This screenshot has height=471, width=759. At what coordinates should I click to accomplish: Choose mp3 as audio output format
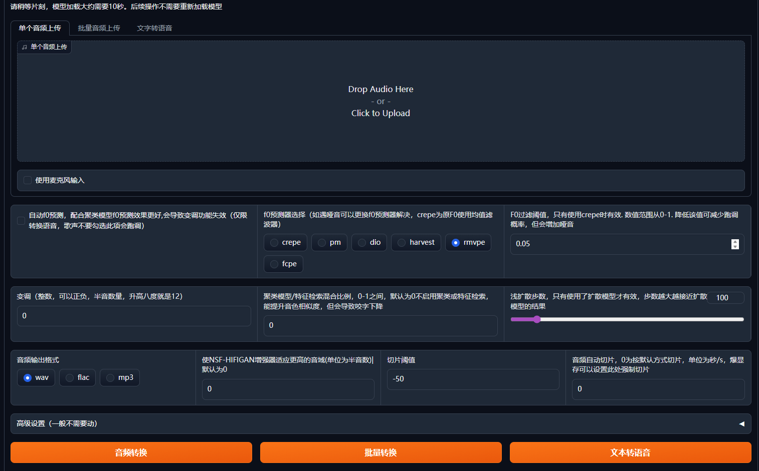point(110,378)
